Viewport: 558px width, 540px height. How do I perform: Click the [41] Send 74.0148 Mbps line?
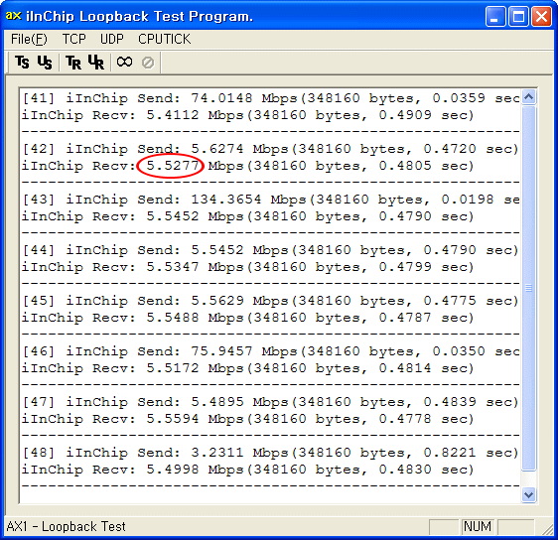[x=271, y=98]
